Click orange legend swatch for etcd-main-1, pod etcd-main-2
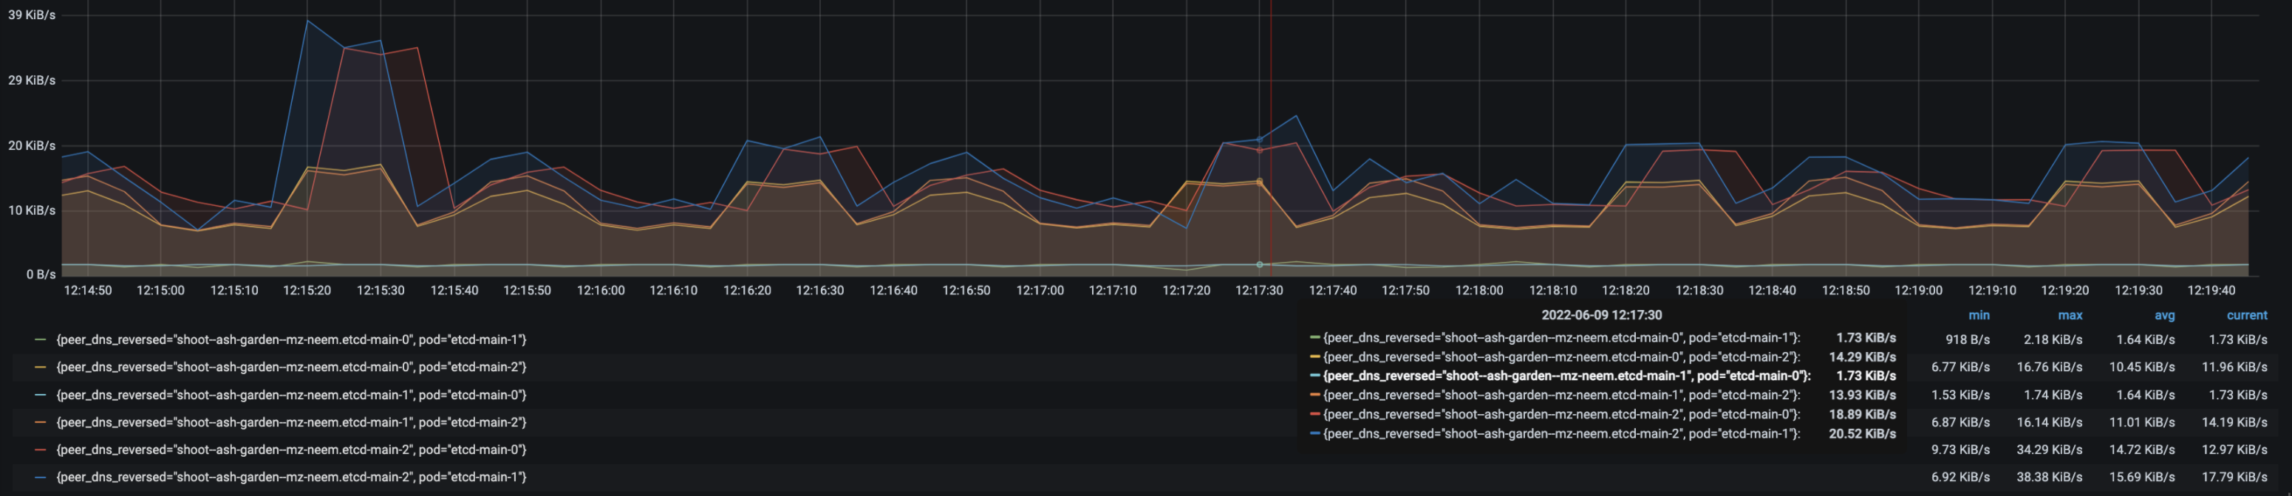The width and height of the screenshot is (2292, 496). [40, 422]
